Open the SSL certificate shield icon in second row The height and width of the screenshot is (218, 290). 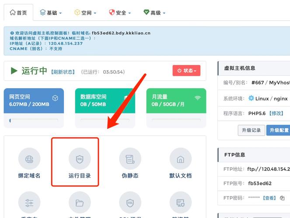(x=130, y=202)
